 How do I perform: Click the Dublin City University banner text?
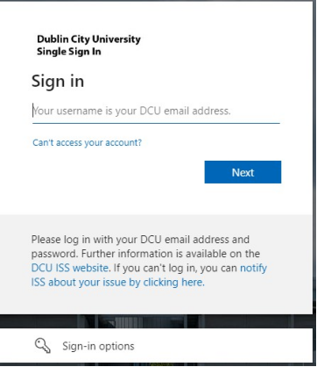pyautogui.click(x=88, y=40)
